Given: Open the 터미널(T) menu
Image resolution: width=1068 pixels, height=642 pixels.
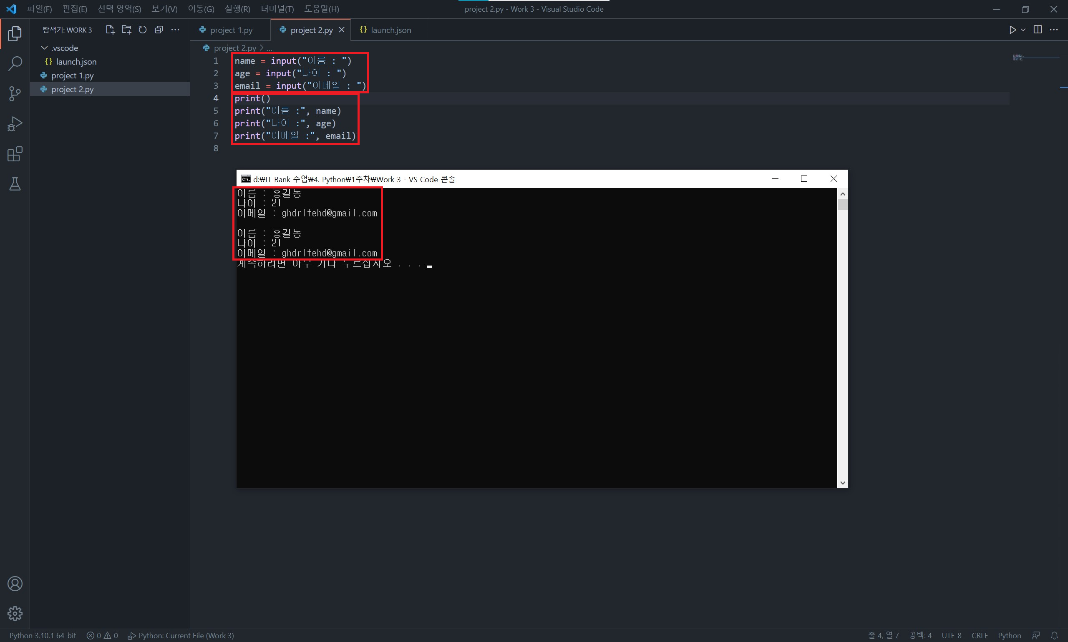Looking at the screenshot, I should 277,9.
